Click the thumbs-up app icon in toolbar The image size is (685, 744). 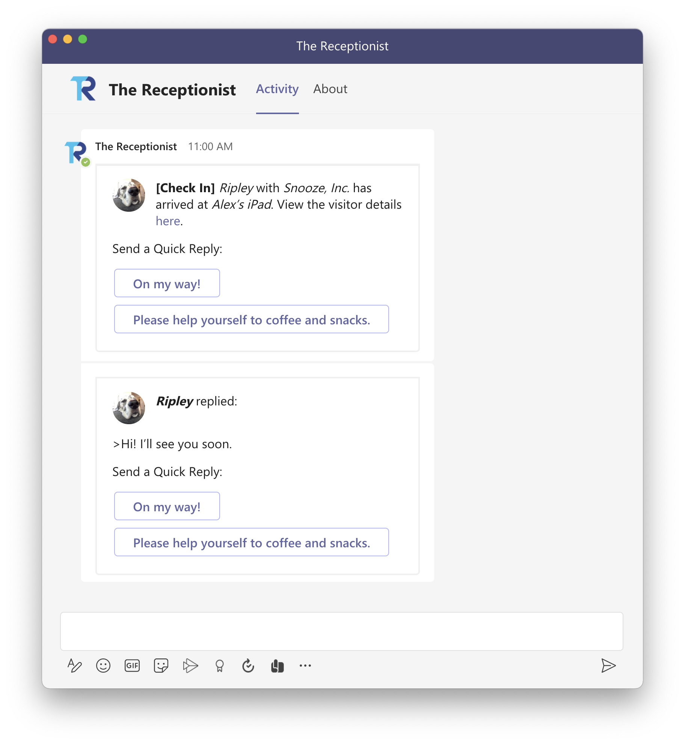pos(278,666)
